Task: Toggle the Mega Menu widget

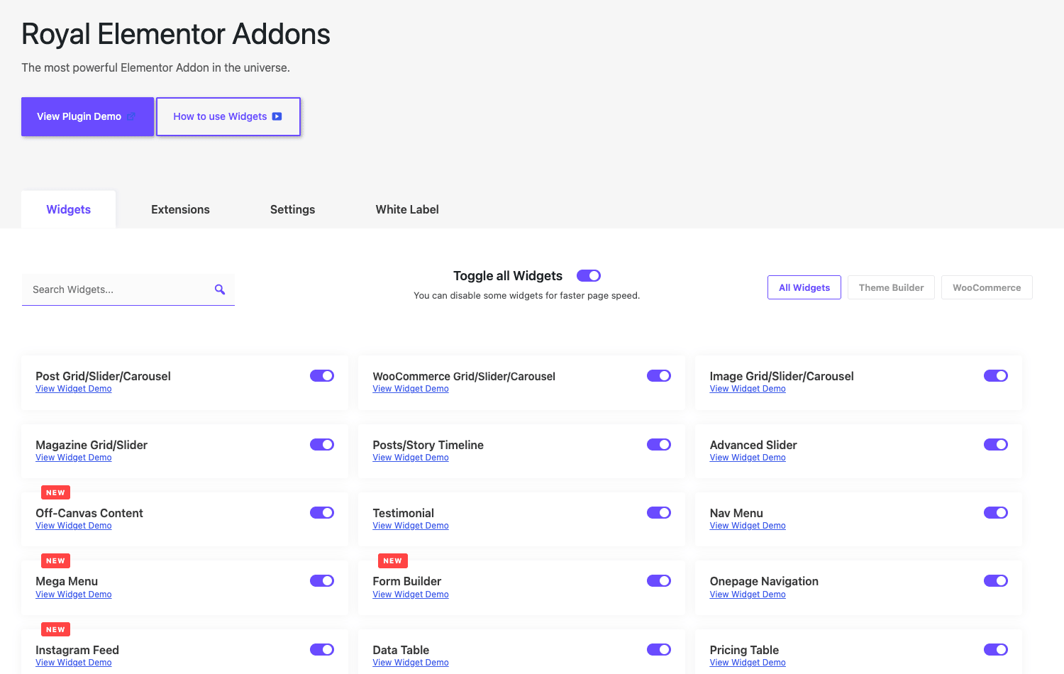Action: coord(322,581)
